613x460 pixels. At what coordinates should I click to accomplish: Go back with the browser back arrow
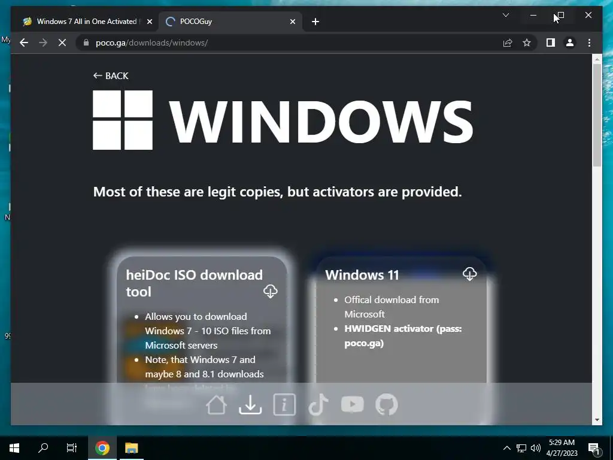click(x=24, y=43)
